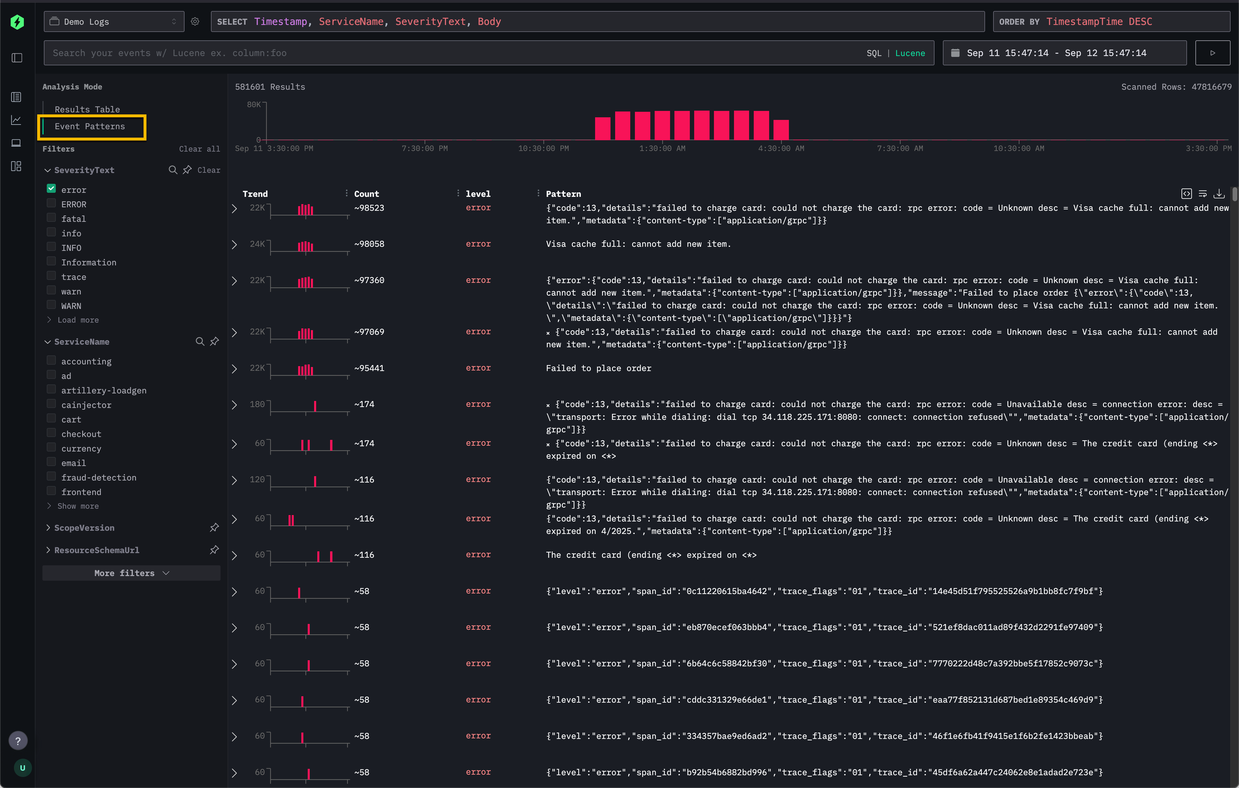Open the Demo Logs source dropdown
Viewport: 1239px width, 788px height.
pyautogui.click(x=113, y=21)
